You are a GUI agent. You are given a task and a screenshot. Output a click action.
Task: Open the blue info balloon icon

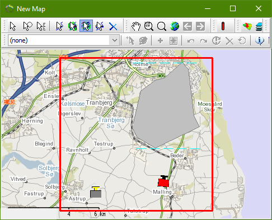[x=260, y=40]
